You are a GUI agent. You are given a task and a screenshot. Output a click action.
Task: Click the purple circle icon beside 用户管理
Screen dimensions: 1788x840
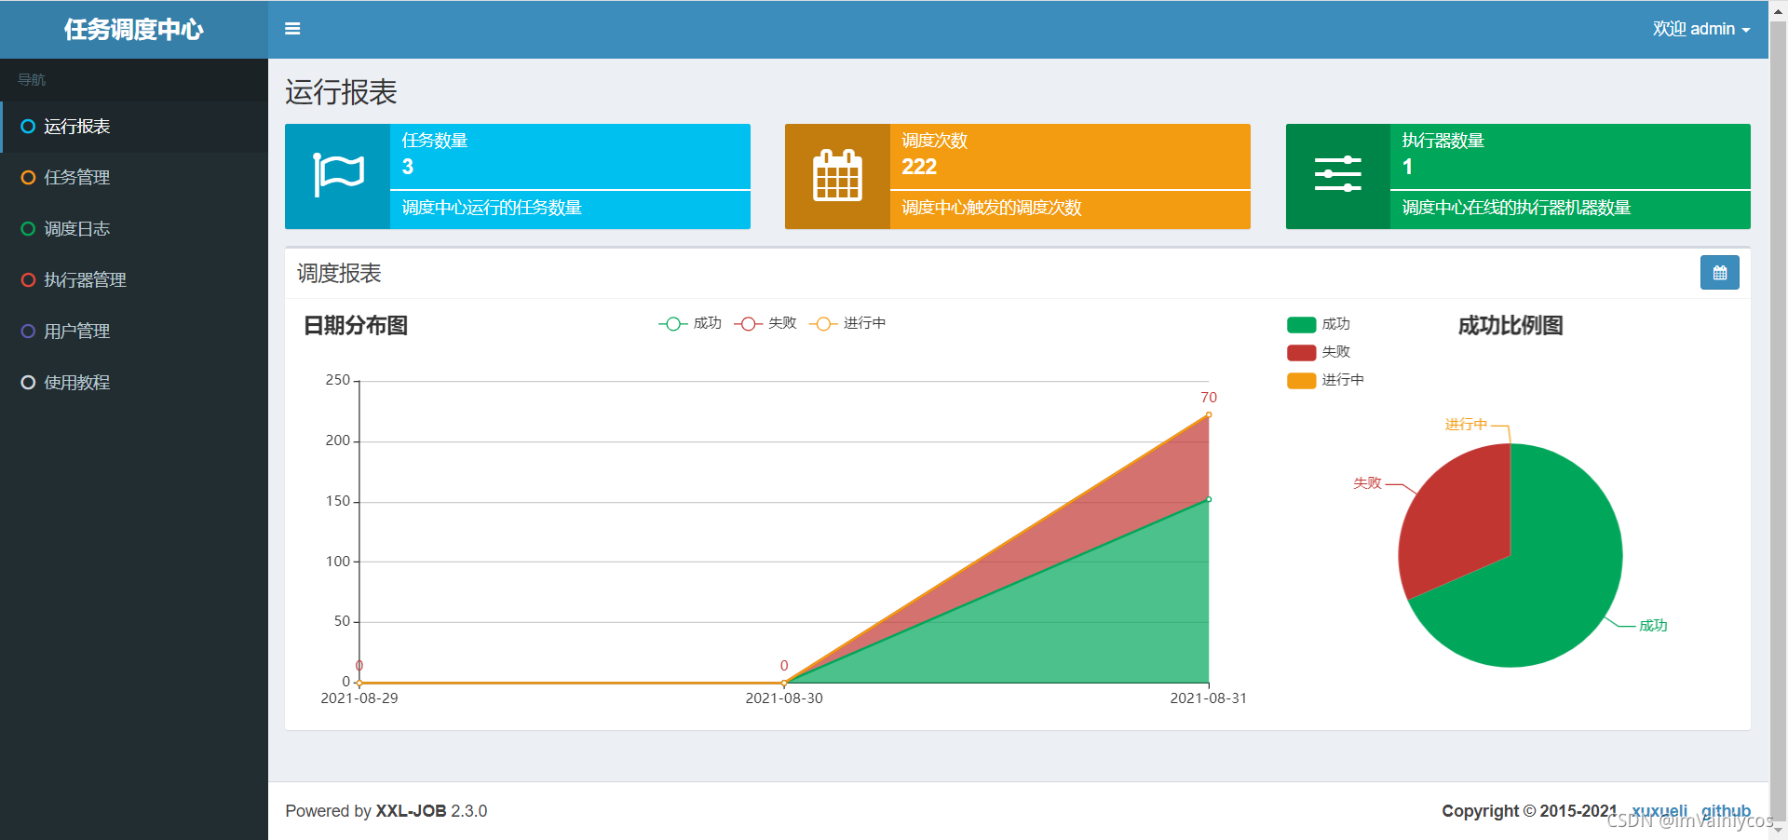tap(28, 332)
